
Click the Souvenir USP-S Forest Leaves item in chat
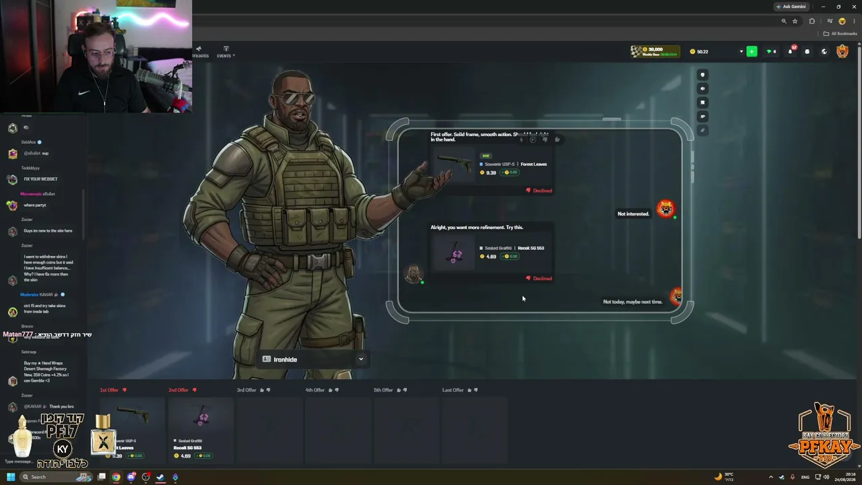(491, 164)
